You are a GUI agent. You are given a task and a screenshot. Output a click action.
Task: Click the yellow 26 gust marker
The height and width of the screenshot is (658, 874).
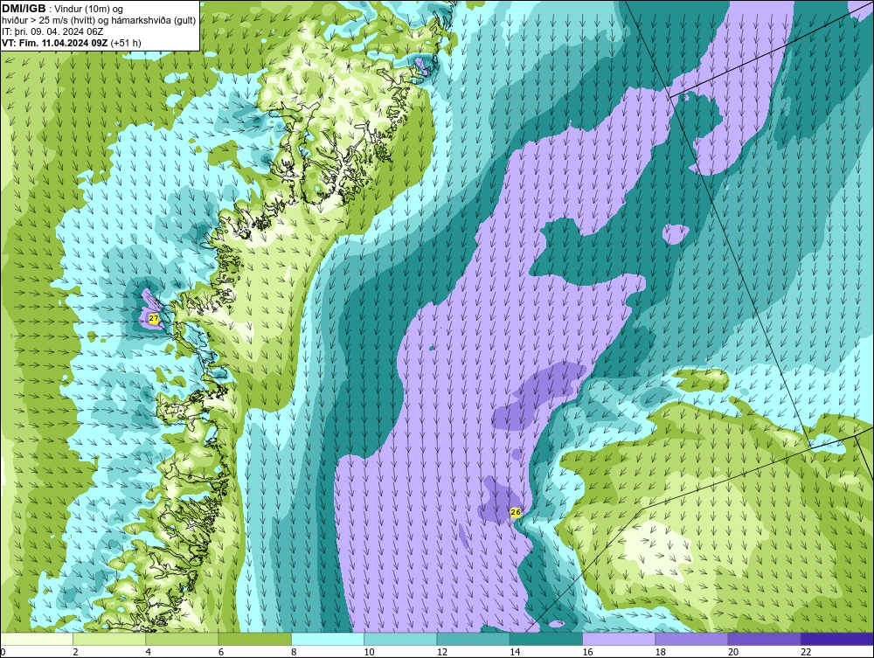pos(516,512)
